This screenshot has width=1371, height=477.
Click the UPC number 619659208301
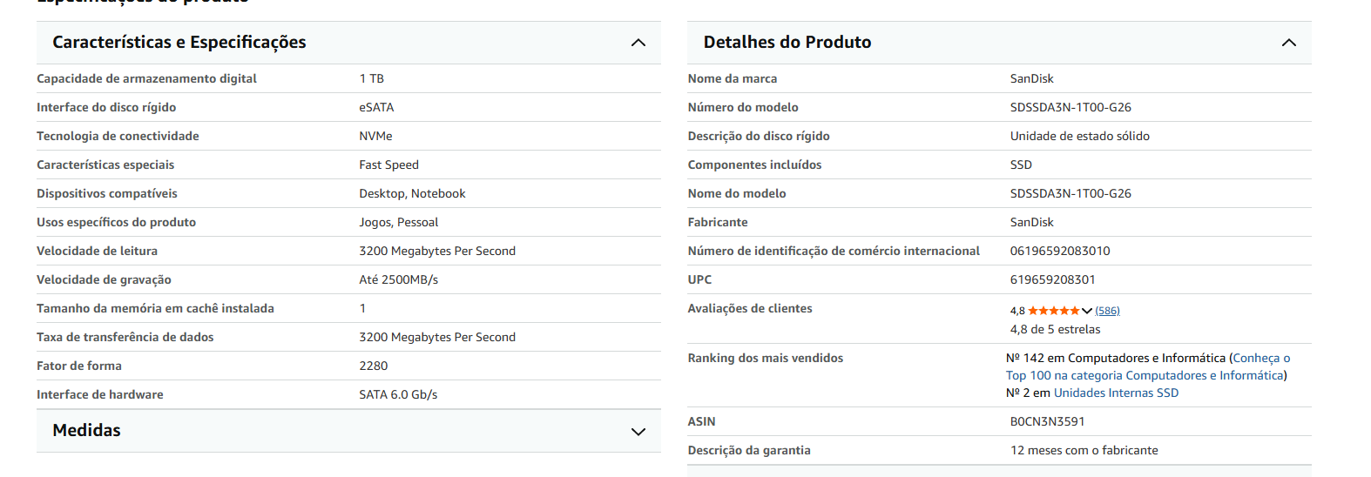coord(1052,279)
